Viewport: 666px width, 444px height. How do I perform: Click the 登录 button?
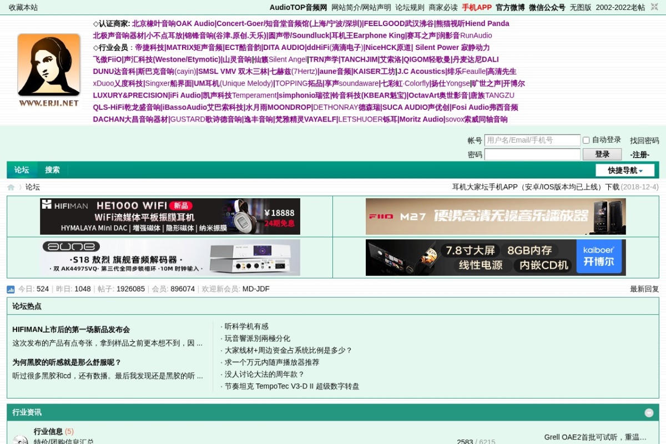[602, 154]
